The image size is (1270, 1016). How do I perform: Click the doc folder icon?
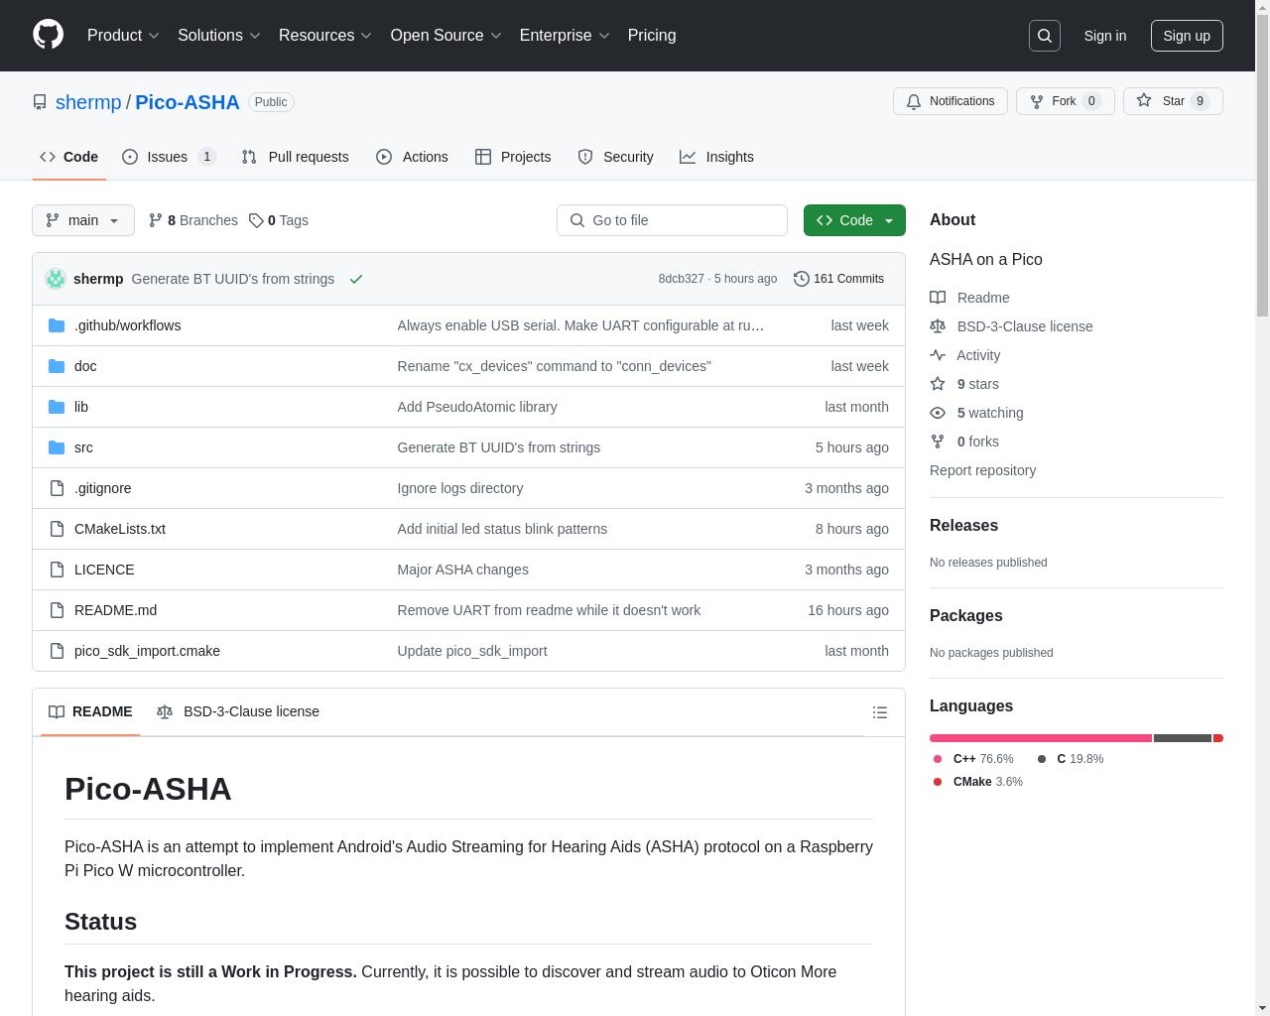click(57, 366)
